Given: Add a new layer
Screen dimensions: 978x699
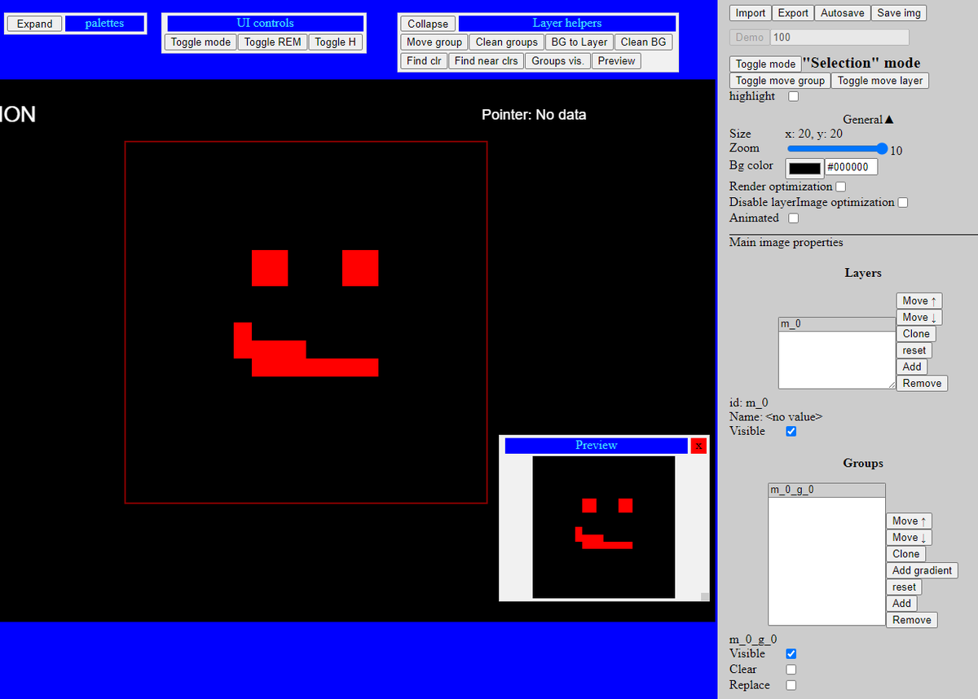Looking at the screenshot, I should 912,367.
